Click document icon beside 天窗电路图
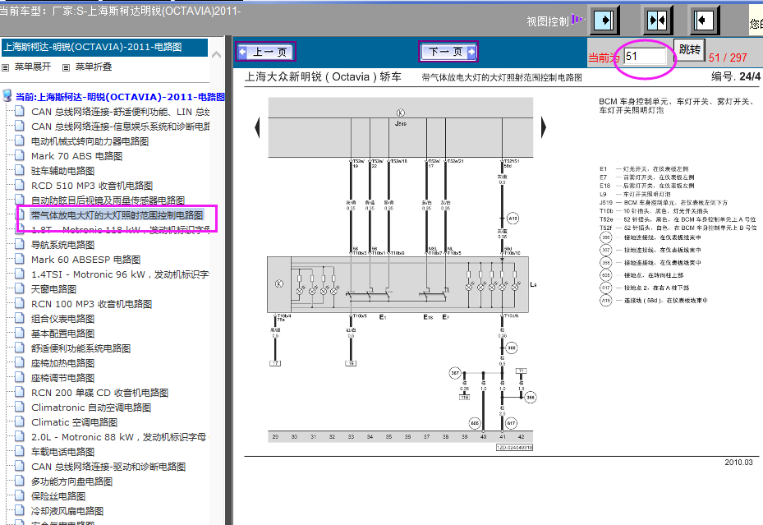Viewport: 763px width, 525px height. pos(20,288)
